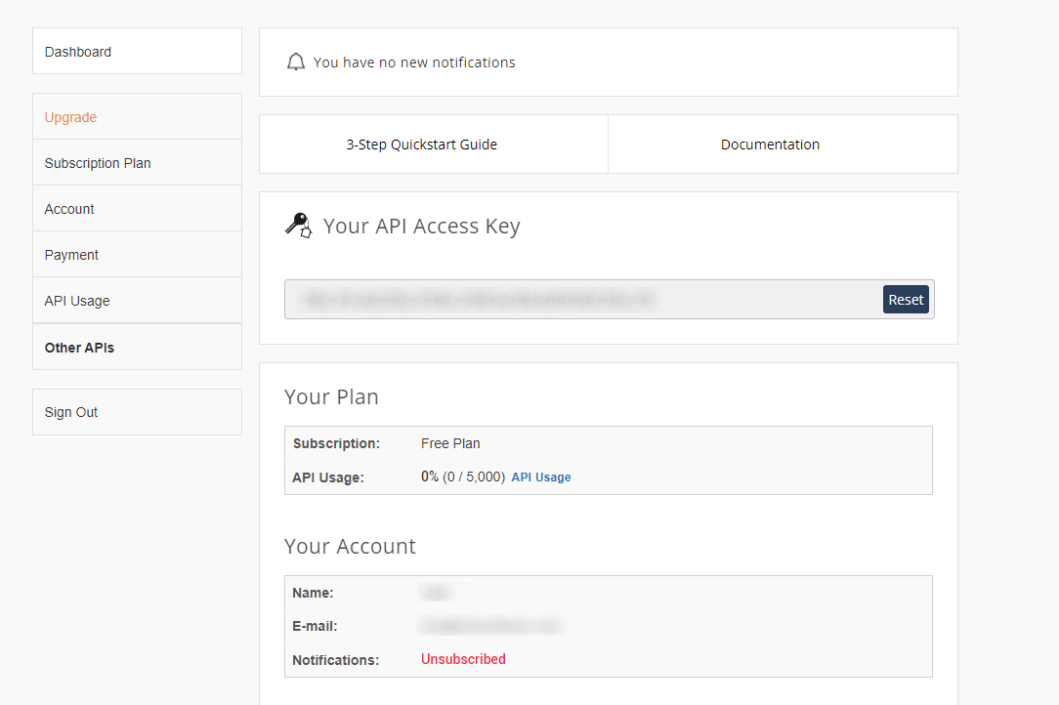Follow the blue API Usage link in Your Plan
This screenshot has width=1059, height=705.
click(x=541, y=477)
